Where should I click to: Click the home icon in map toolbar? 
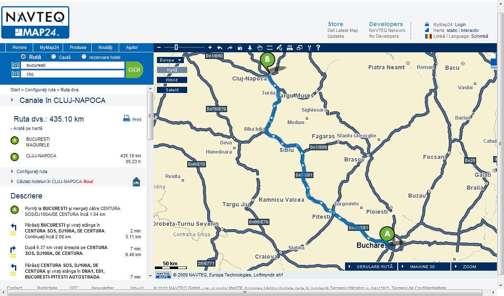click(x=240, y=48)
